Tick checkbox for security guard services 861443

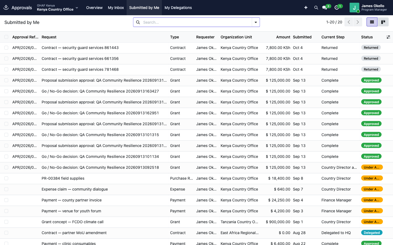[x=6, y=48]
